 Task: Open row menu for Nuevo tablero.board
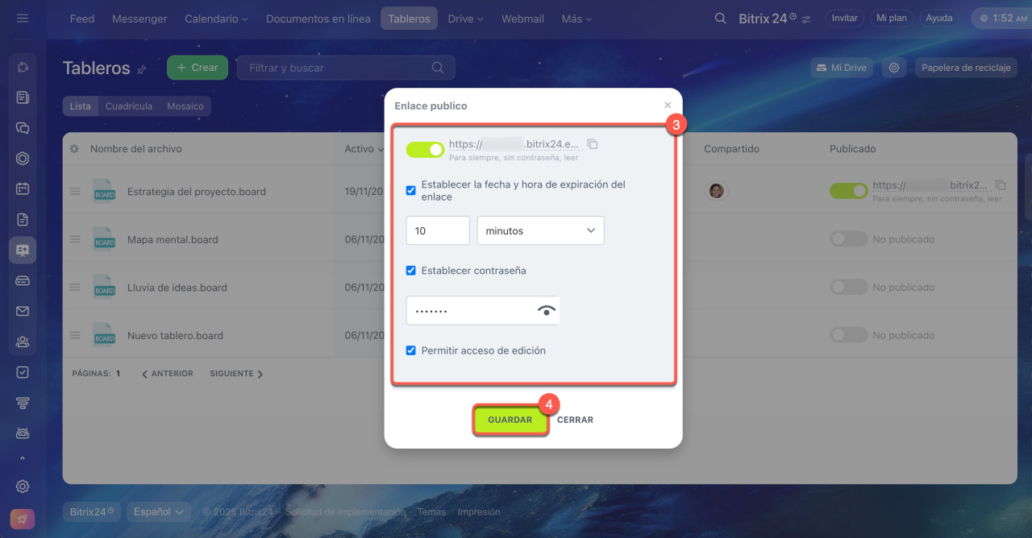pyautogui.click(x=75, y=335)
